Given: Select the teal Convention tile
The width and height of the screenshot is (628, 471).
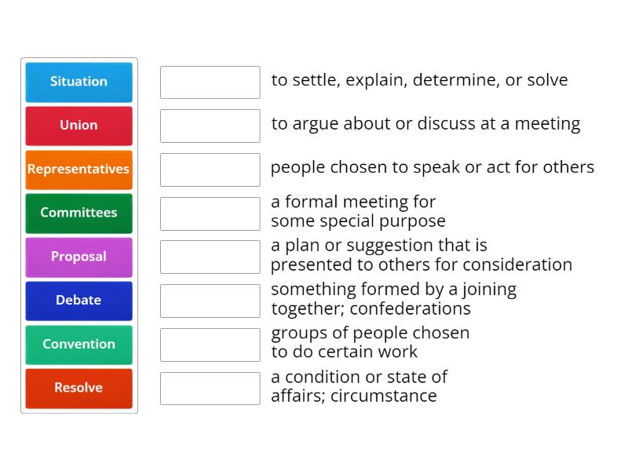Looking at the screenshot, I should [x=78, y=345].
